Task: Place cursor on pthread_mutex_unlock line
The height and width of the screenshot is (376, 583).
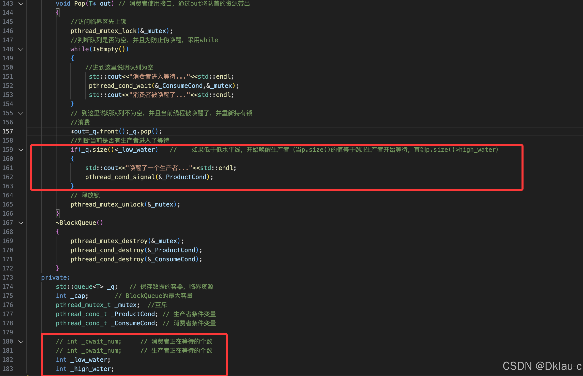Action: (107, 204)
